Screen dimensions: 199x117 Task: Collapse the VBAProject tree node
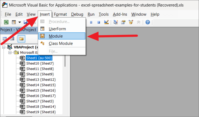(x=4, y=47)
